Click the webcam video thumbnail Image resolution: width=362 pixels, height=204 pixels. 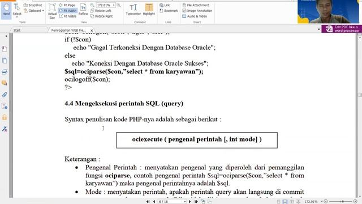point(328,11)
